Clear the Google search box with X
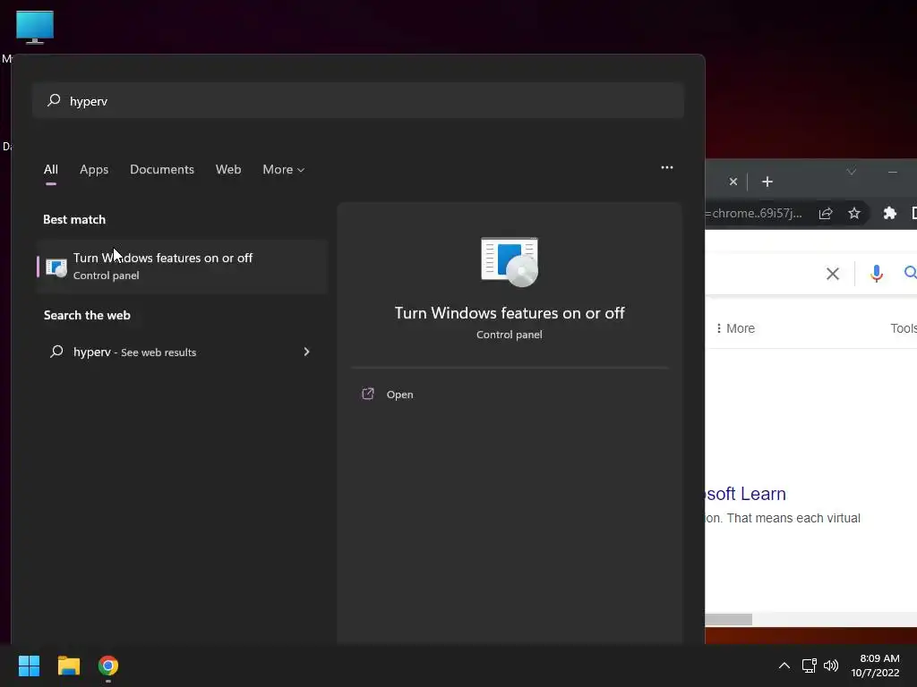Viewport: 917px width, 687px height. [832, 274]
